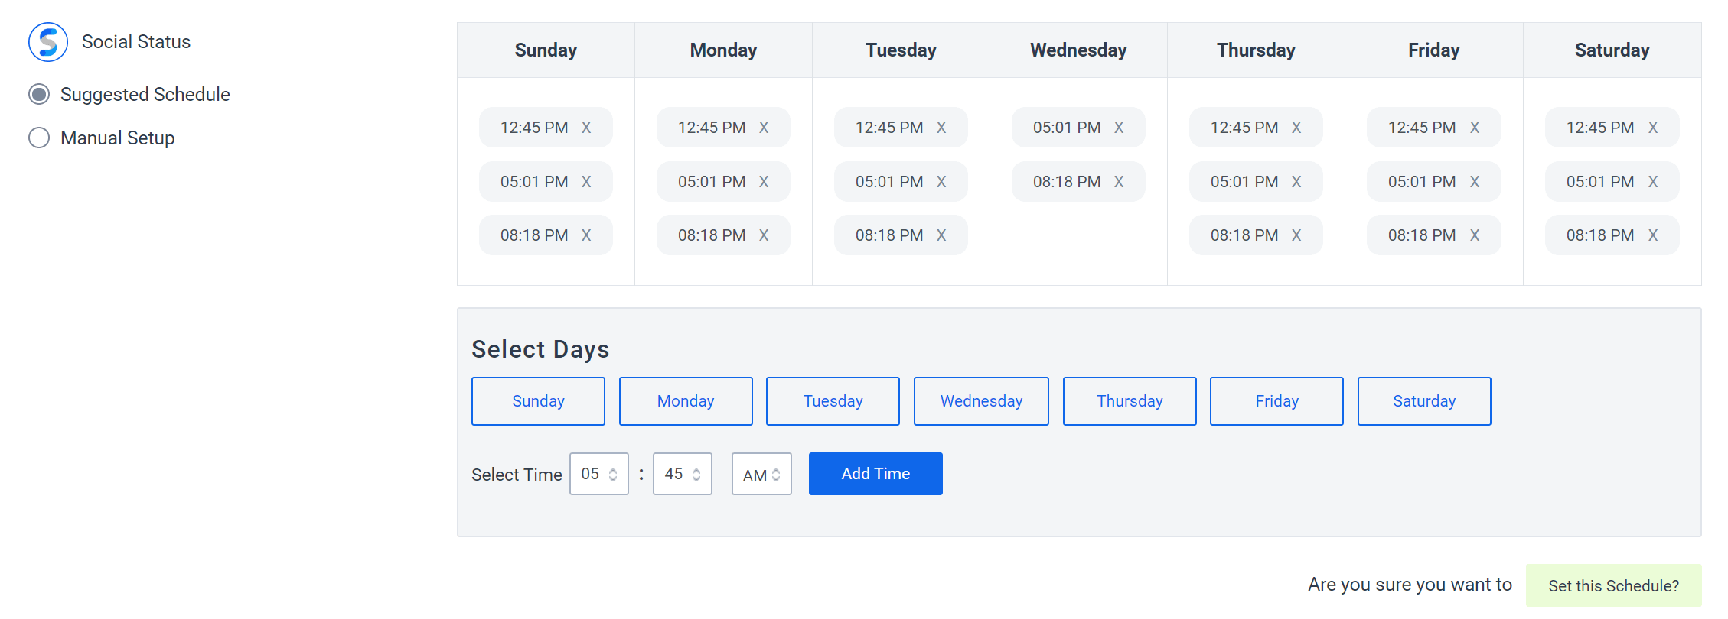The width and height of the screenshot is (1728, 619).
Task: Remove Saturday 12:45 PM time slot
Action: (x=1653, y=128)
